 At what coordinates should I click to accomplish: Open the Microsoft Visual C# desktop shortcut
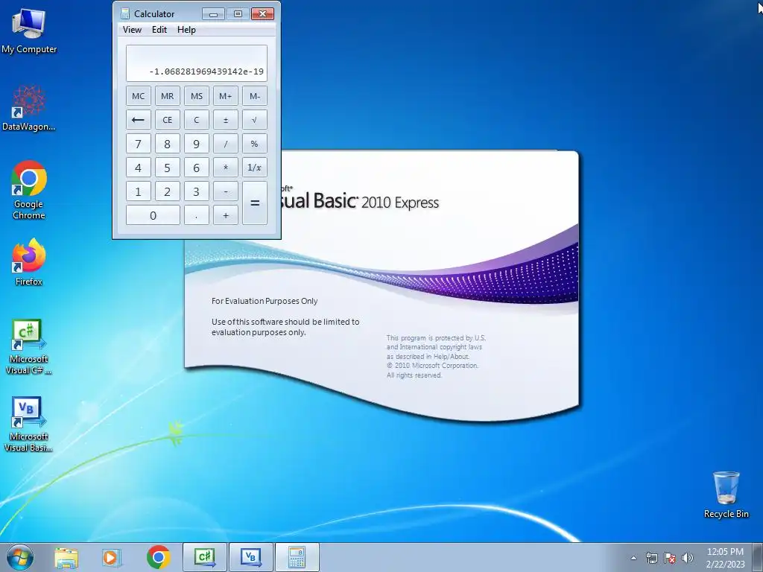pos(29,347)
